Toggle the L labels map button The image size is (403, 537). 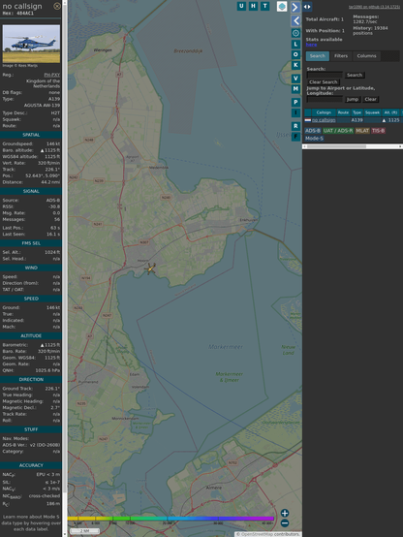coord(295,45)
